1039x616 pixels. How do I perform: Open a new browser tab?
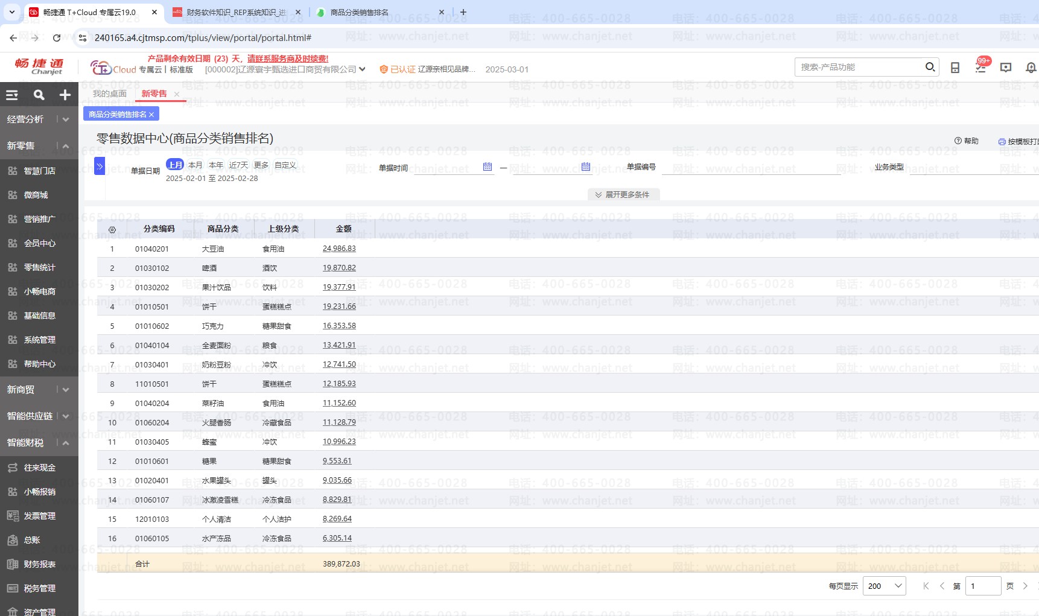[x=463, y=12]
